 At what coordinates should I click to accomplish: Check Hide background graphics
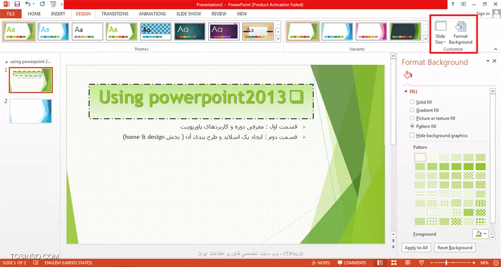pos(412,135)
